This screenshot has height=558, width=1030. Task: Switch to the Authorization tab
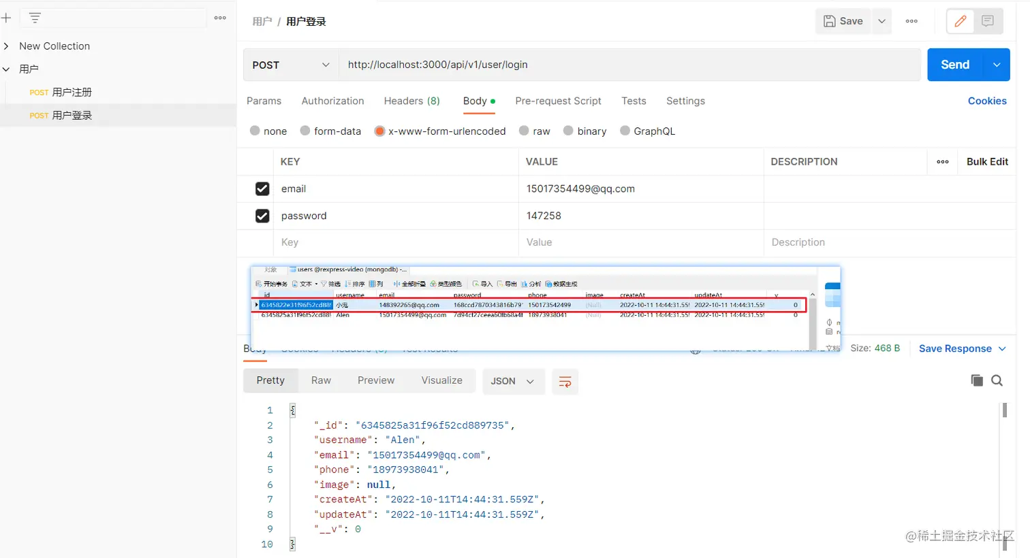[x=332, y=101]
